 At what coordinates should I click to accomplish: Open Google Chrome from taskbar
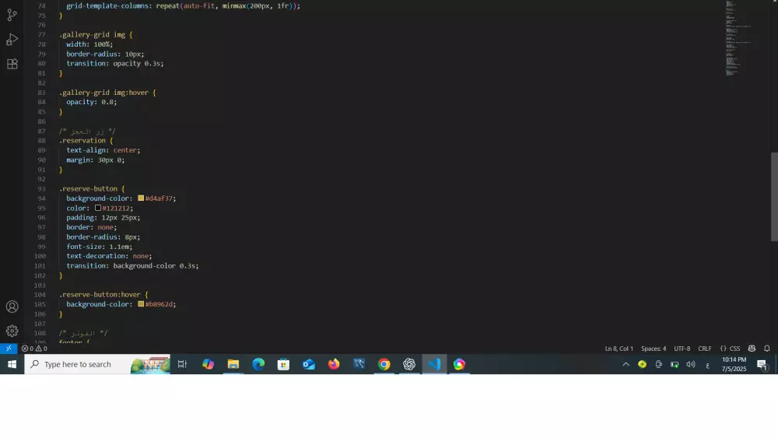coord(384,364)
